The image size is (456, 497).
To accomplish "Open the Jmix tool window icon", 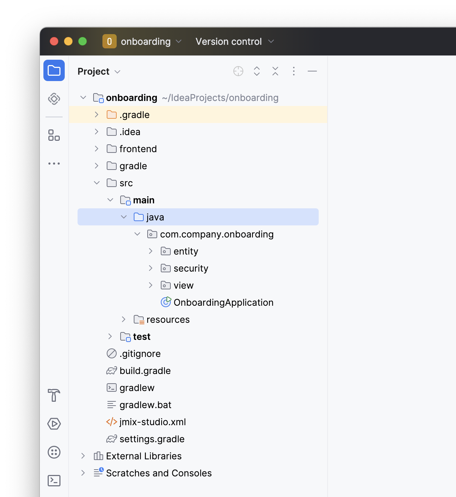I will click(x=54, y=99).
